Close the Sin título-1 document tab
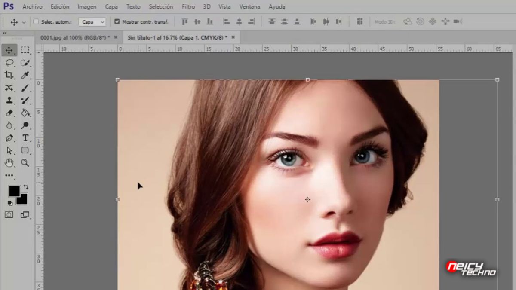This screenshot has height=290, width=516. [x=233, y=37]
